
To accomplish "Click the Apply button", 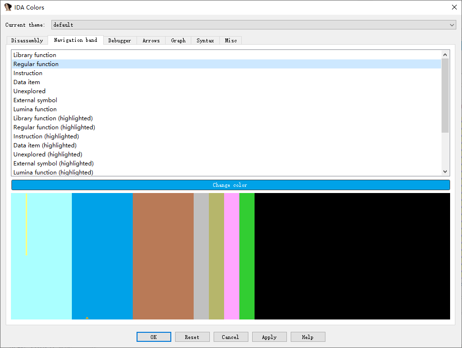I will click(269, 337).
